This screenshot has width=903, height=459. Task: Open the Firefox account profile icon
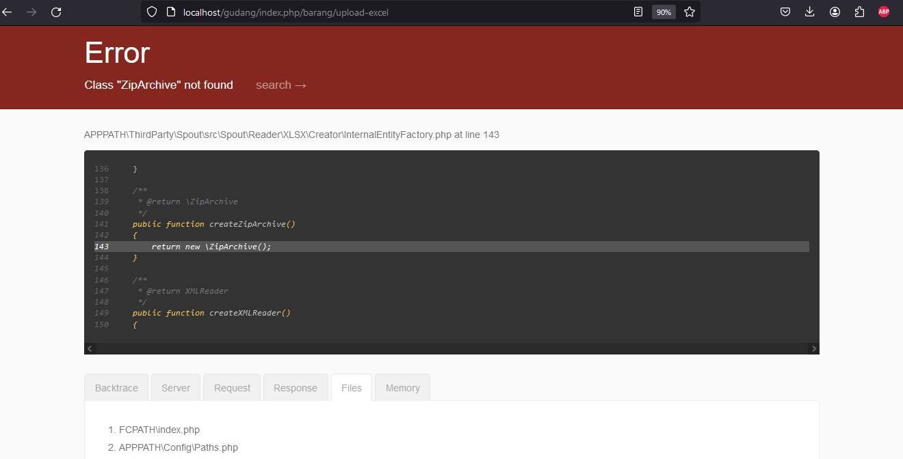[x=835, y=12]
